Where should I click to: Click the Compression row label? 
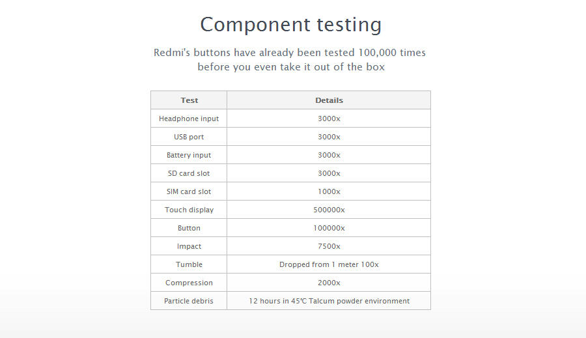point(189,283)
